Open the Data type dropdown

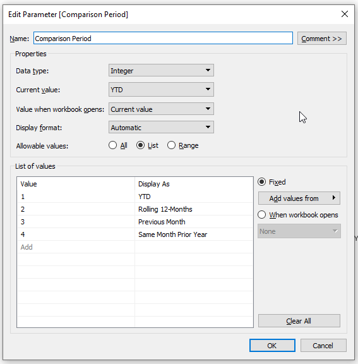pos(161,70)
